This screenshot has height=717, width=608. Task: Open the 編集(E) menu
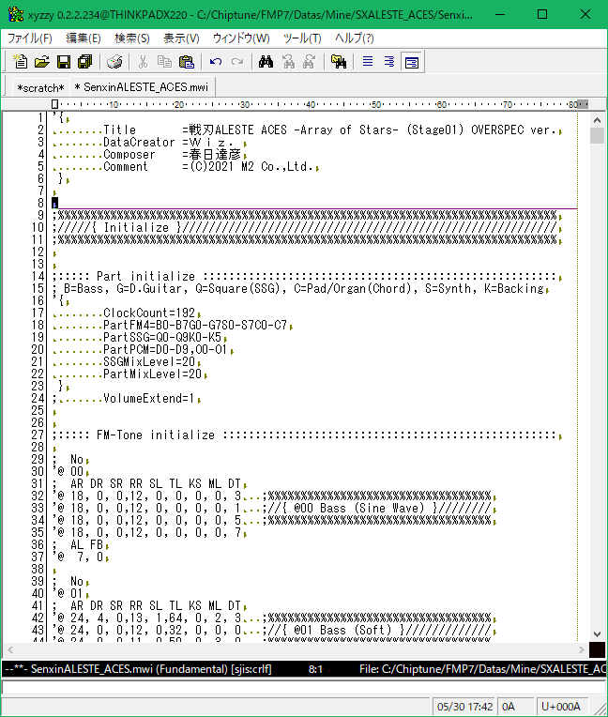point(84,38)
